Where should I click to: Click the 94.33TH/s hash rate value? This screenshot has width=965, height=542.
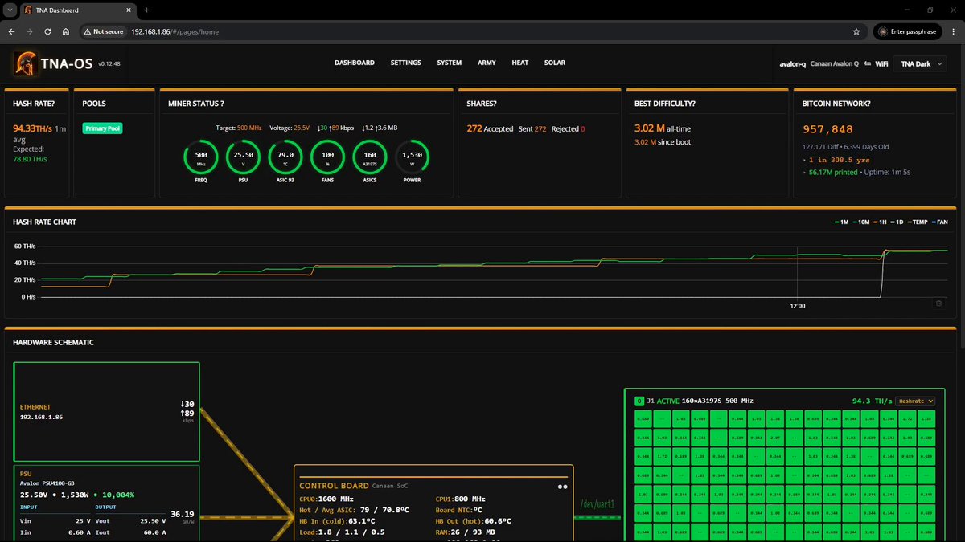(x=33, y=128)
